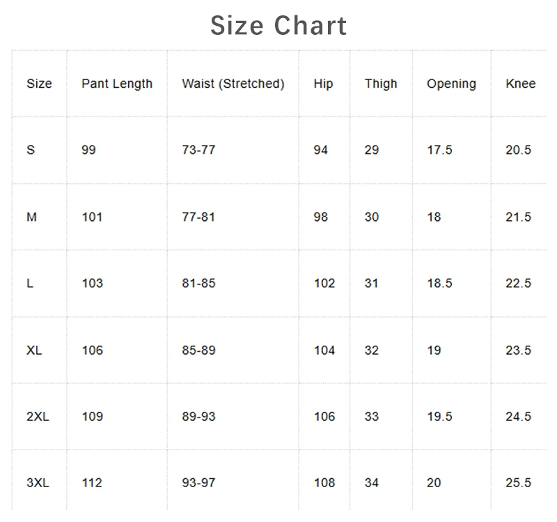Click the waist value "73-77"
The height and width of the screenshot is (522, 557).
click(x=198, y=150)
